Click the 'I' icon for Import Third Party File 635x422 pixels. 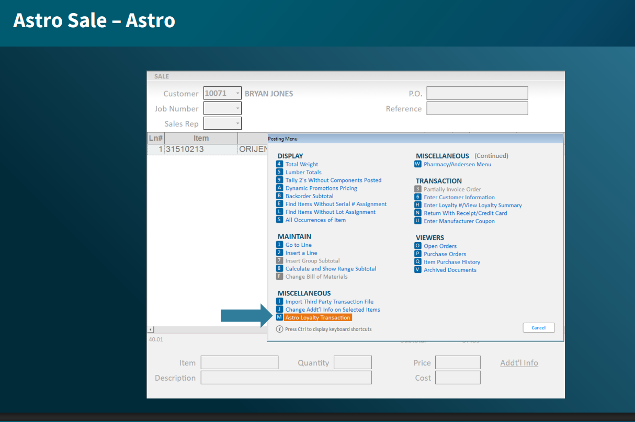pos(279,302)
